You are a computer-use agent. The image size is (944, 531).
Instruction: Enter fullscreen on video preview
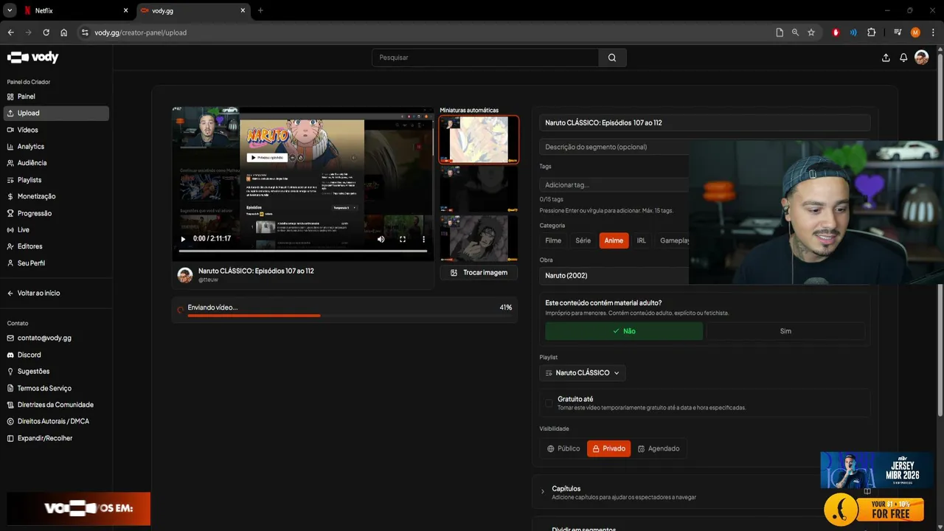(x=403, y=239)
